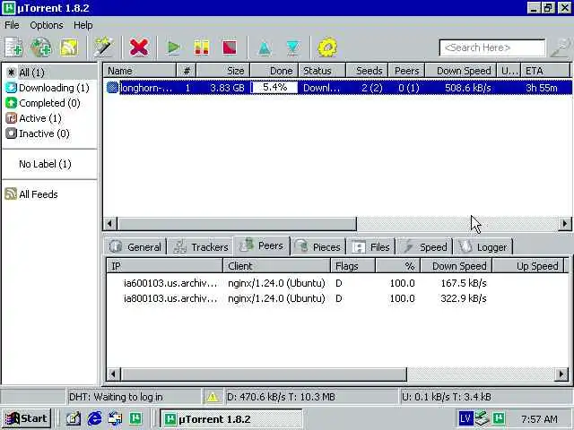The height and width of the screenshot is (430, 574).
Task: Click the search magnifier icon
Action: point(560,47)
